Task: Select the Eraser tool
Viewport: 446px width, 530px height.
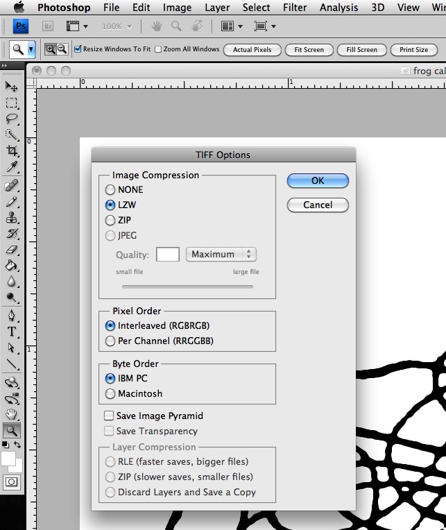Action: point(12,250)
